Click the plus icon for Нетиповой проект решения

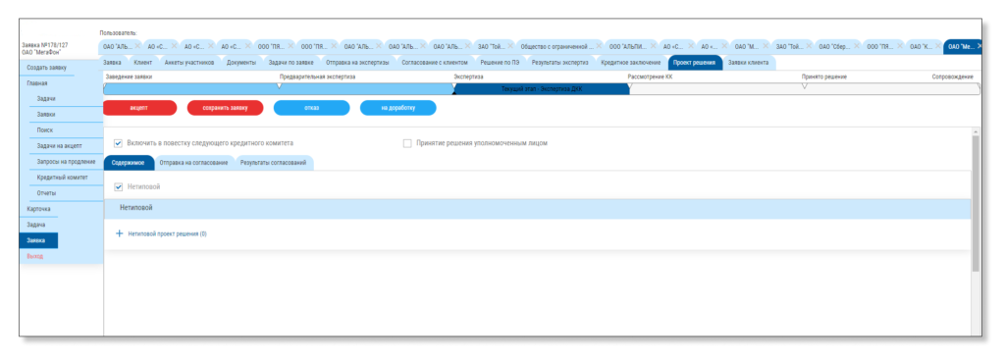pyautogui.click(x=119, y=234)
